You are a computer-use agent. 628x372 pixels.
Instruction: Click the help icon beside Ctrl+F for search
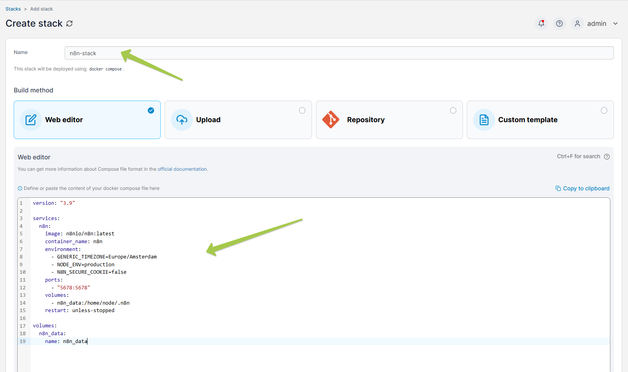[x=607, y=156]
